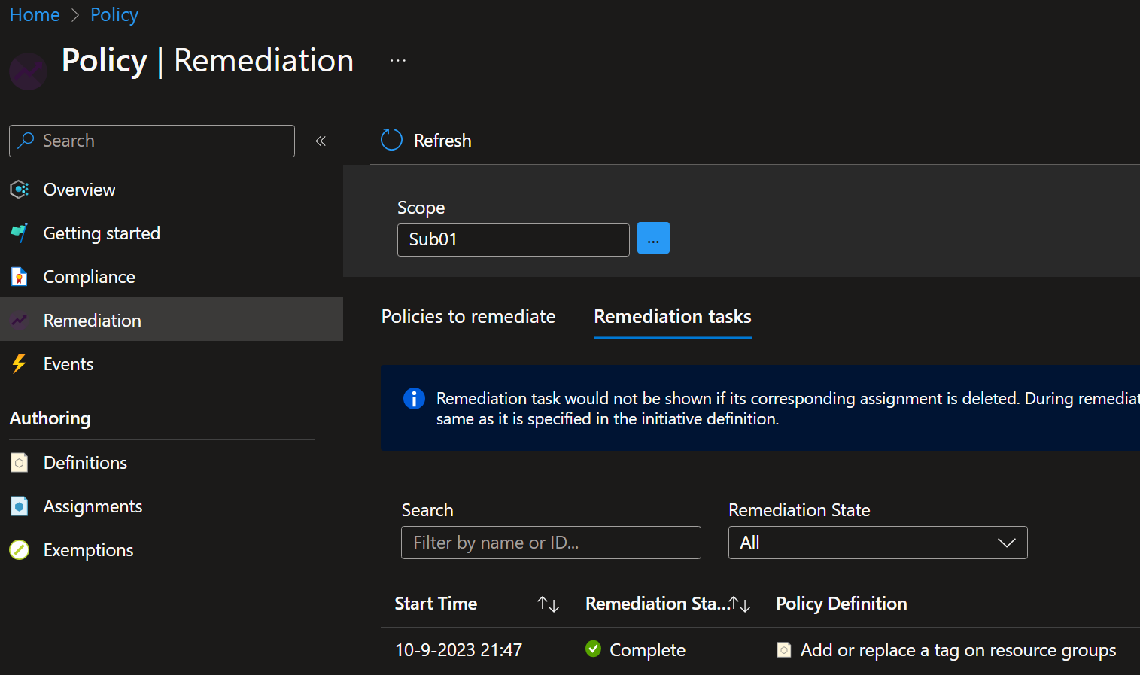Click the Refresh button label
Screen dimensions: 1140x675
[x=442, y=141]
